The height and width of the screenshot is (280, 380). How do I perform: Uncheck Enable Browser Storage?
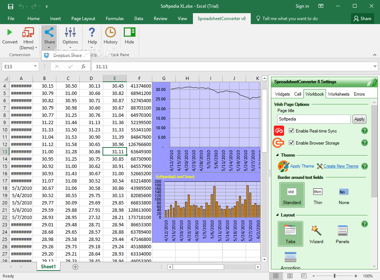tap(291, 143)
